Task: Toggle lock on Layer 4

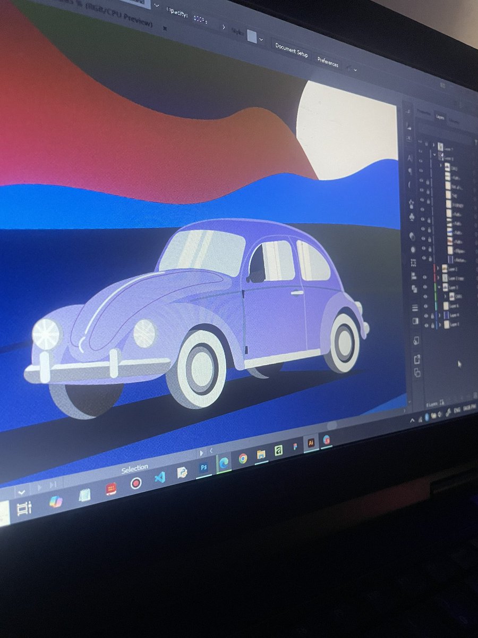Action: tap(432, 316)
